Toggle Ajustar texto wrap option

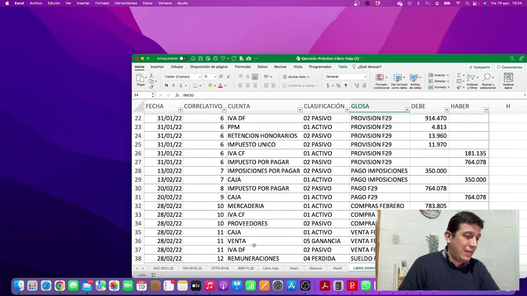[x=296, y=76]
